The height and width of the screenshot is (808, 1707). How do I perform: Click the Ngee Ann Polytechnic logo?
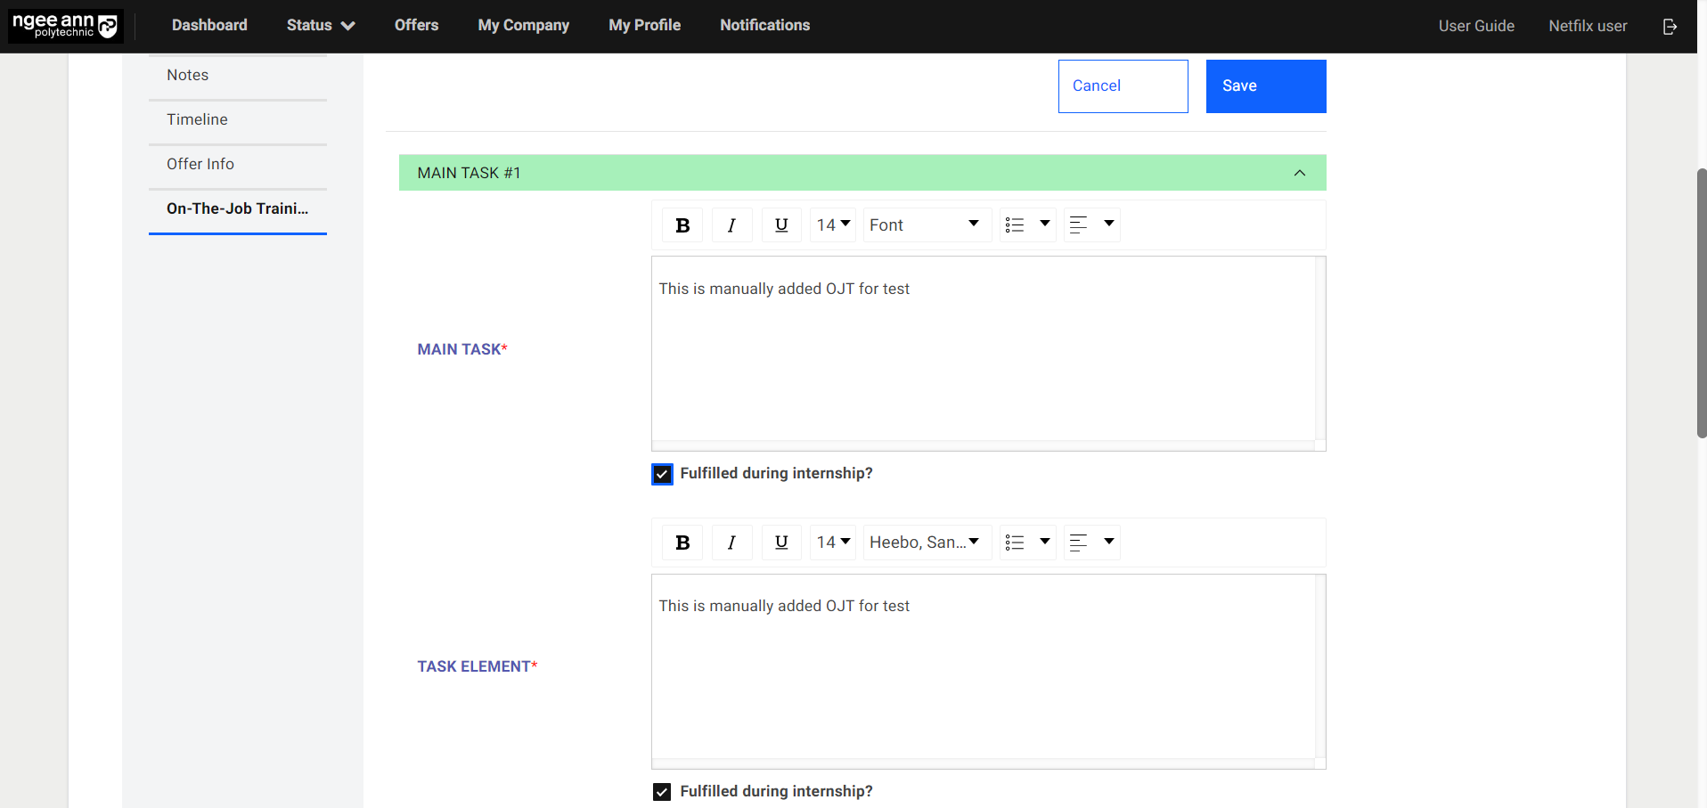click(x=65, y=26)
